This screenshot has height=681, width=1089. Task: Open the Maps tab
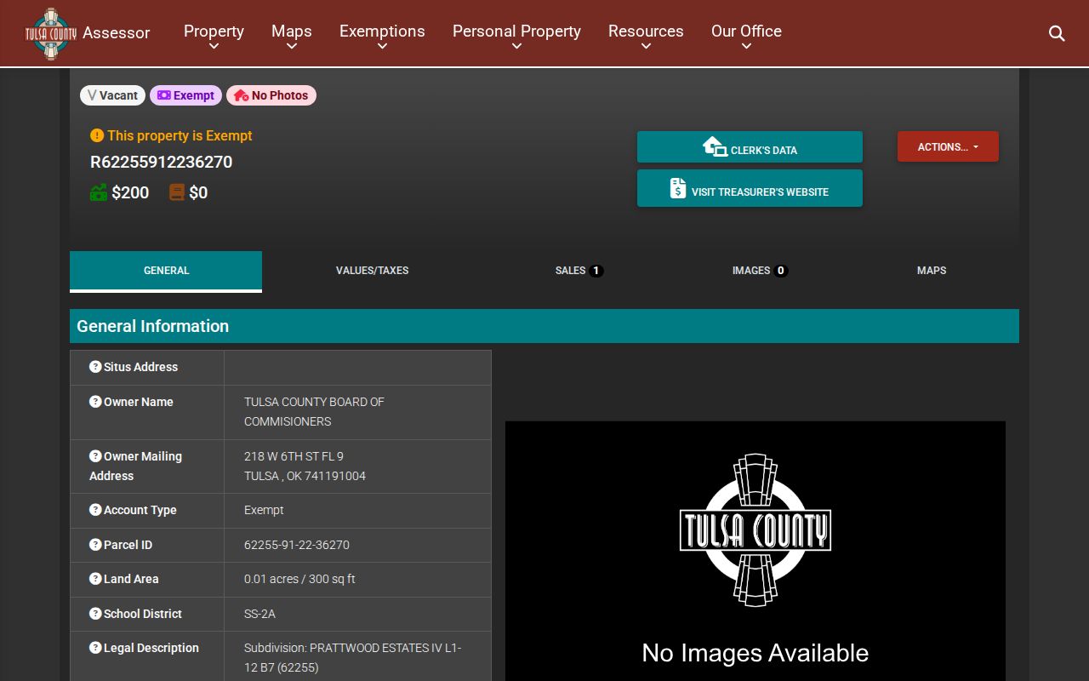point(932,271)
